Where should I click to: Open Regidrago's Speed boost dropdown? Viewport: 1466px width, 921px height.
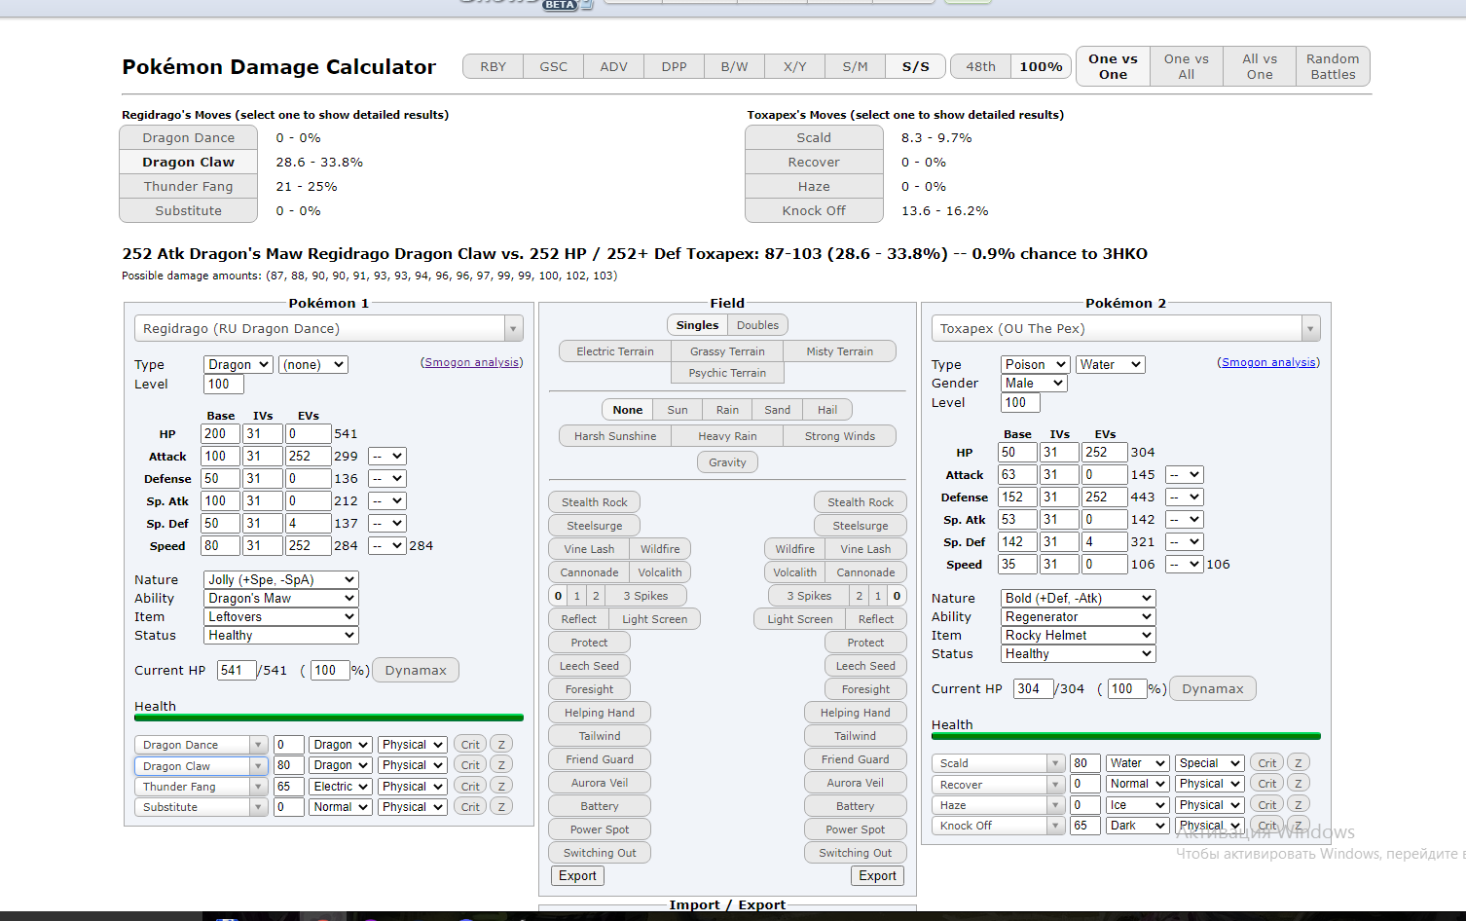[x=387, y=545]
